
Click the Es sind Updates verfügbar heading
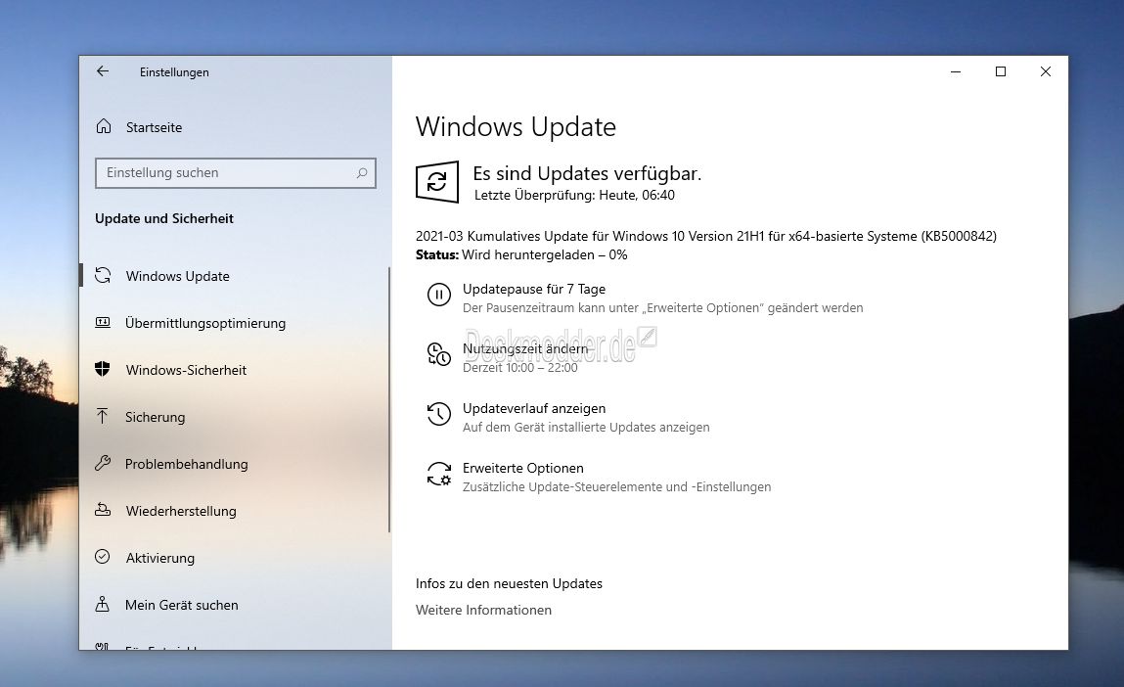[587, 173]
